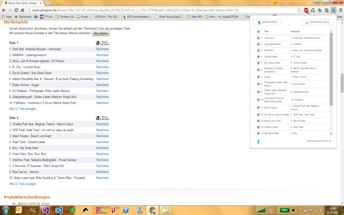This screenshot has width=344, height=215.
Task: Open the Facebook icon in the popup
Action: tap(258, 142)
